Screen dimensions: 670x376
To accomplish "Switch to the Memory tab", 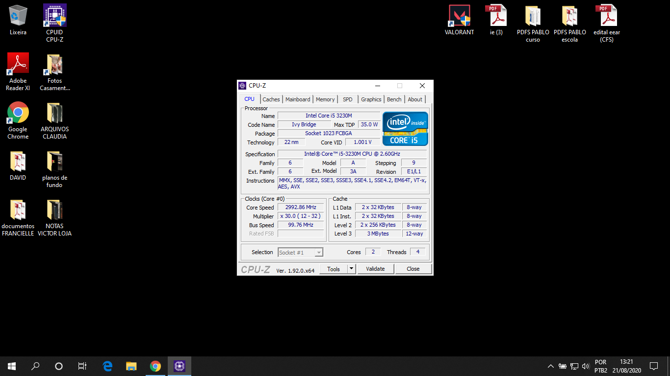I will (x=325, y=99).
